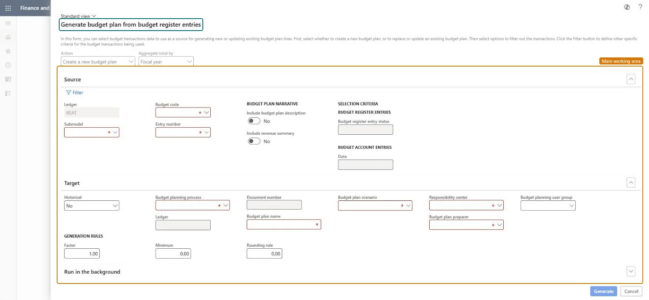Image resolution: width=649 pixels, height=300 pixels.
Task: Show Recent items clock icon
Action: (x=8, y=65)
